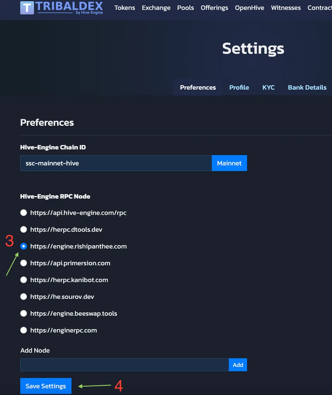332x395 pixels.
Task: Select the engine.beeswap.tools node radio
Action: click(x=23, y=314)
